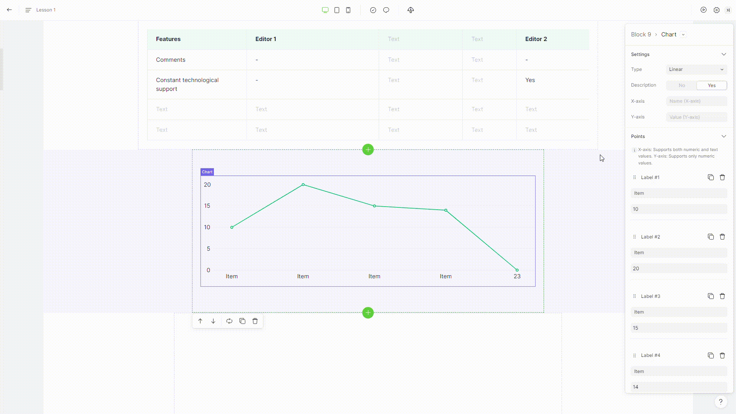Delete Label #2 point
The image size is (736, 414).
[x=722, y=237]
